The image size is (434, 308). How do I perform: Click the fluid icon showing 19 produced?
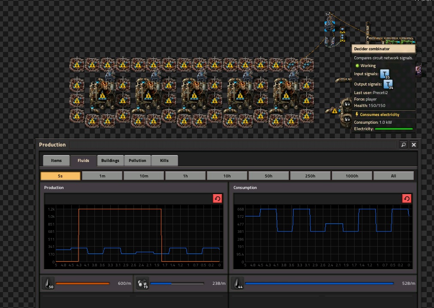[143, 284]
